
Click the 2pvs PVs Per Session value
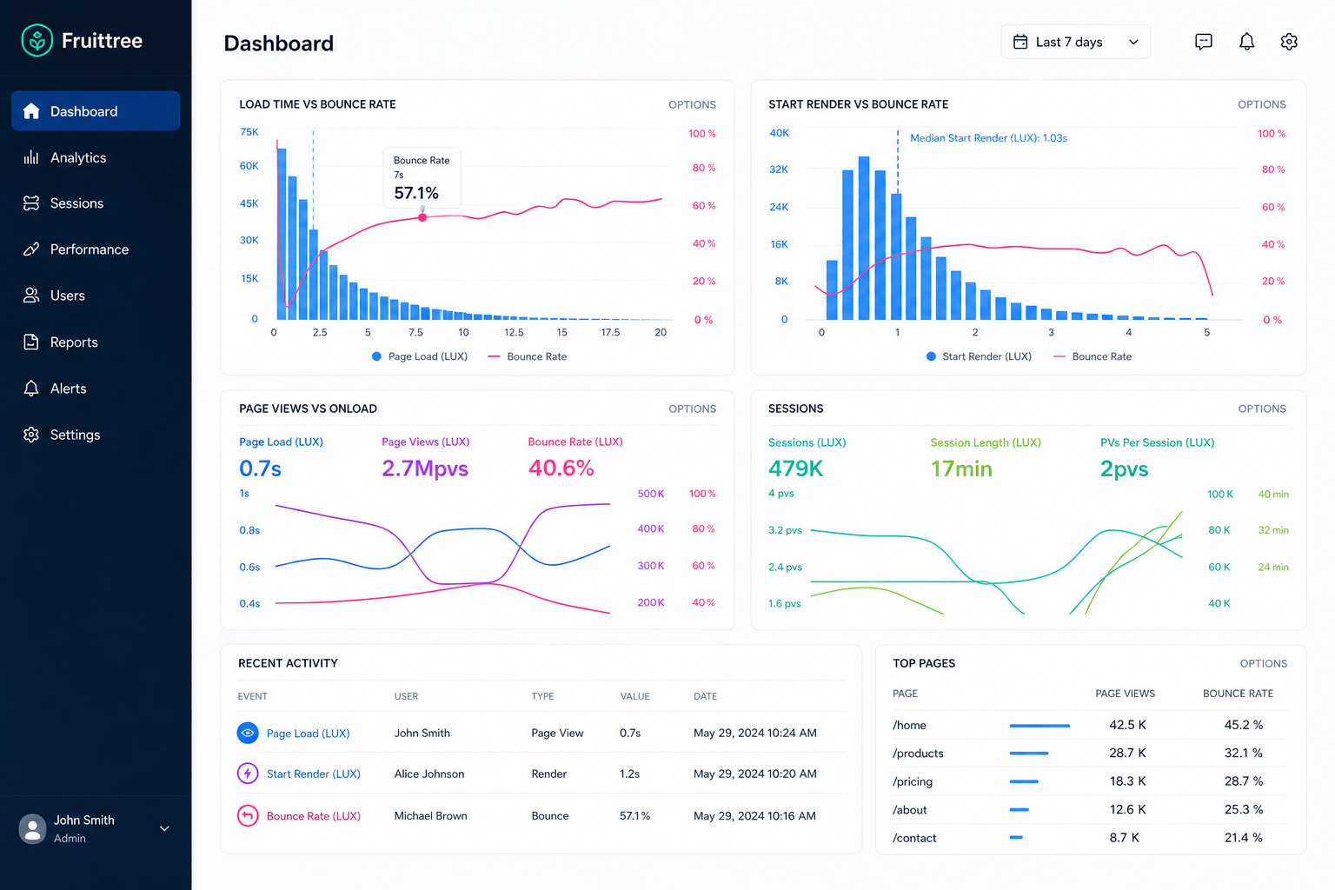(x=1124, y=468)
